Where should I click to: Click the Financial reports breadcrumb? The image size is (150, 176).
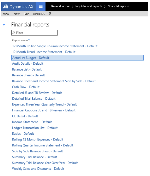pos(118,6)
